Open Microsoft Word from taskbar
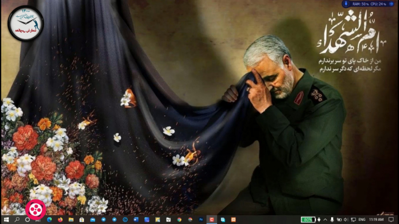The image size is (399, 224). (136, 220)
